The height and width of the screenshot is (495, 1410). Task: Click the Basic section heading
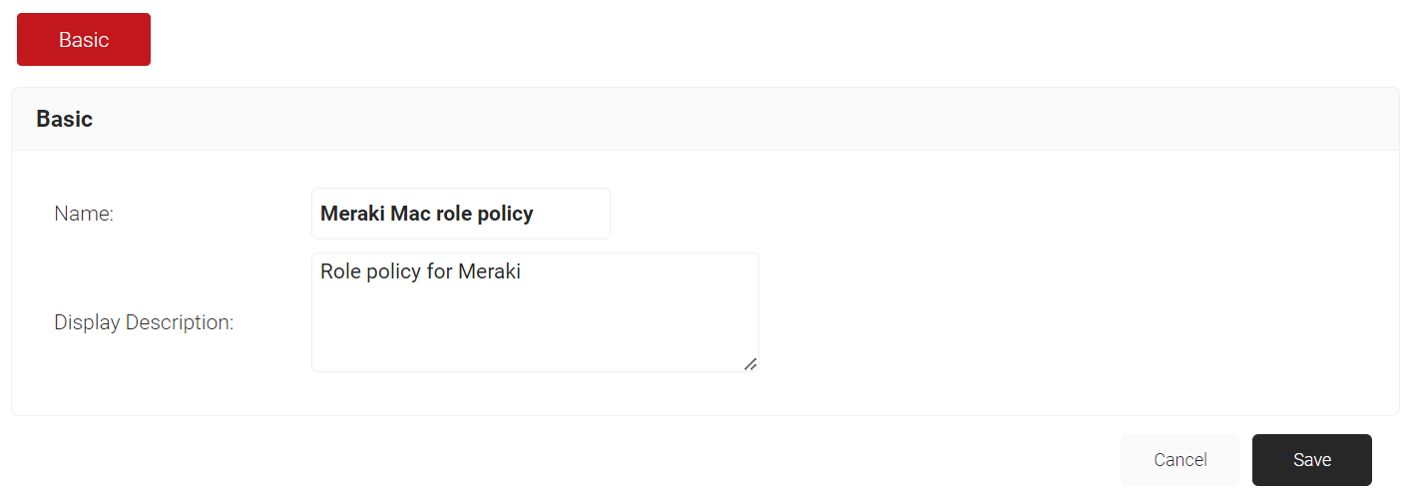[65, 119]
